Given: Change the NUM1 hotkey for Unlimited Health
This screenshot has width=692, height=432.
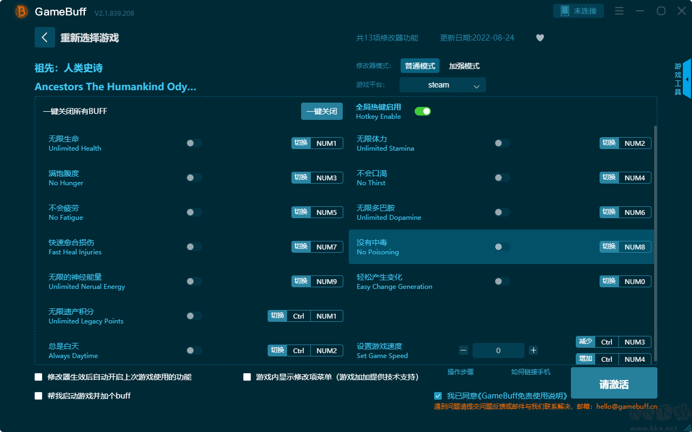Looking at the screenshot, I should (326, 143).
